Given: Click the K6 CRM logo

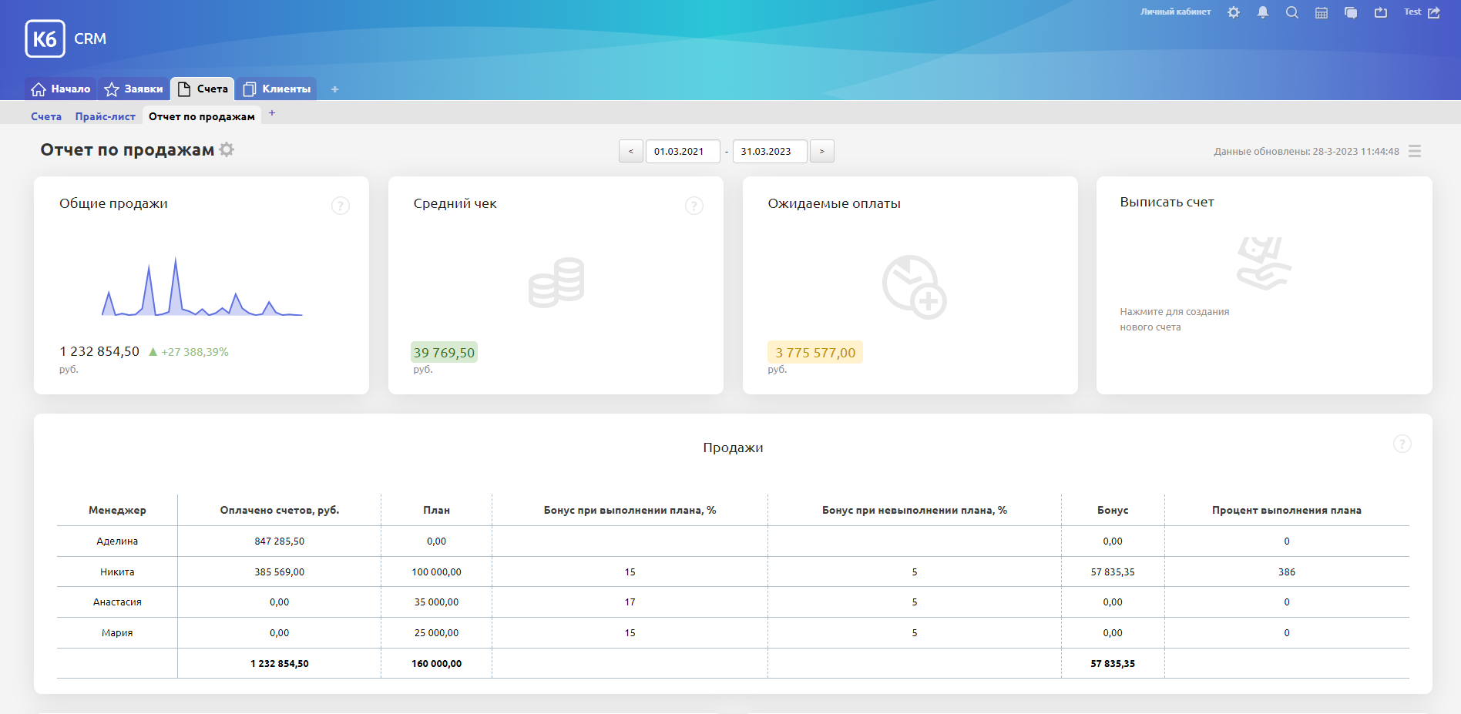Looking at the screenshot, I should click(x=66, y=39).
